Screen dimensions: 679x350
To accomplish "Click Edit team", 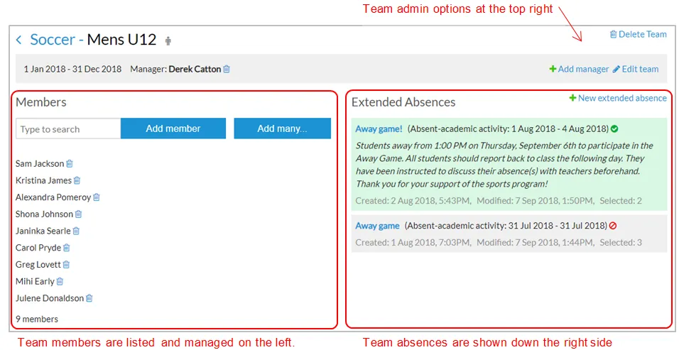I will [x=636, y=69].
